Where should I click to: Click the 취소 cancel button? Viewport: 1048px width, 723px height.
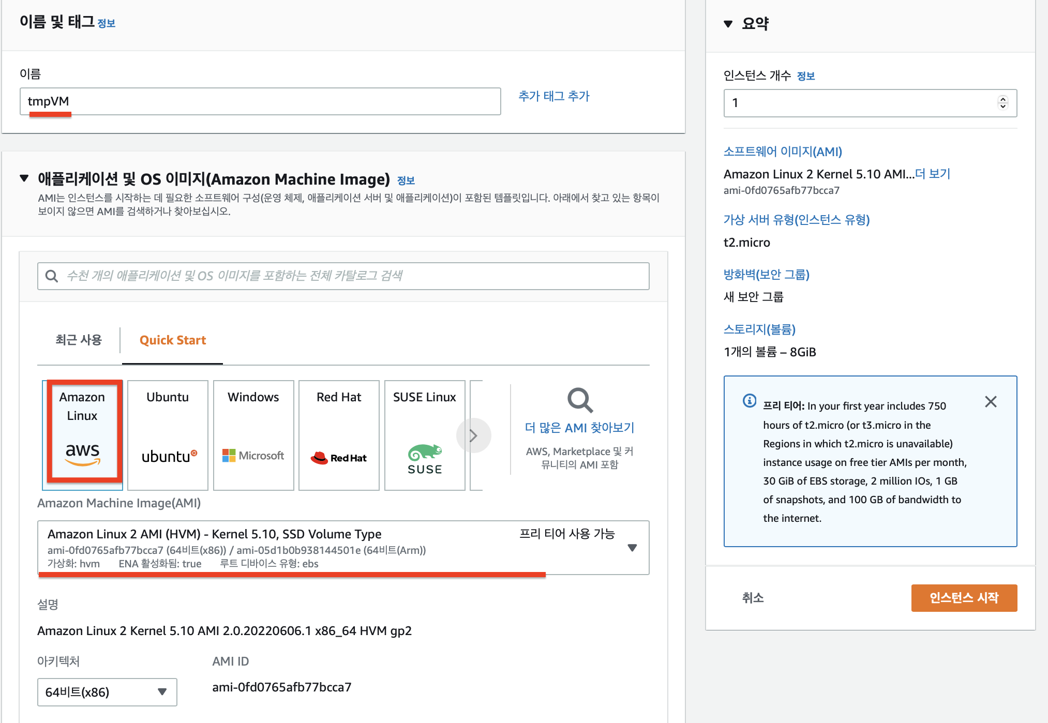pos(753,598)
